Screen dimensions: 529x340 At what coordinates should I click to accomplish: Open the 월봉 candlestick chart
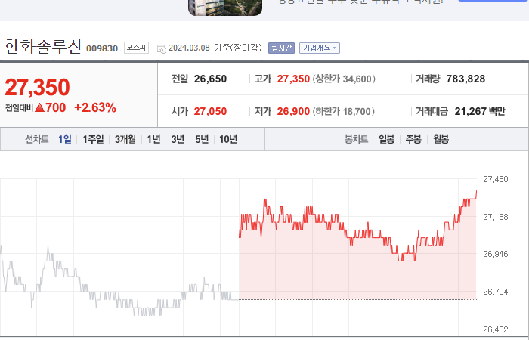coord(441,139)
